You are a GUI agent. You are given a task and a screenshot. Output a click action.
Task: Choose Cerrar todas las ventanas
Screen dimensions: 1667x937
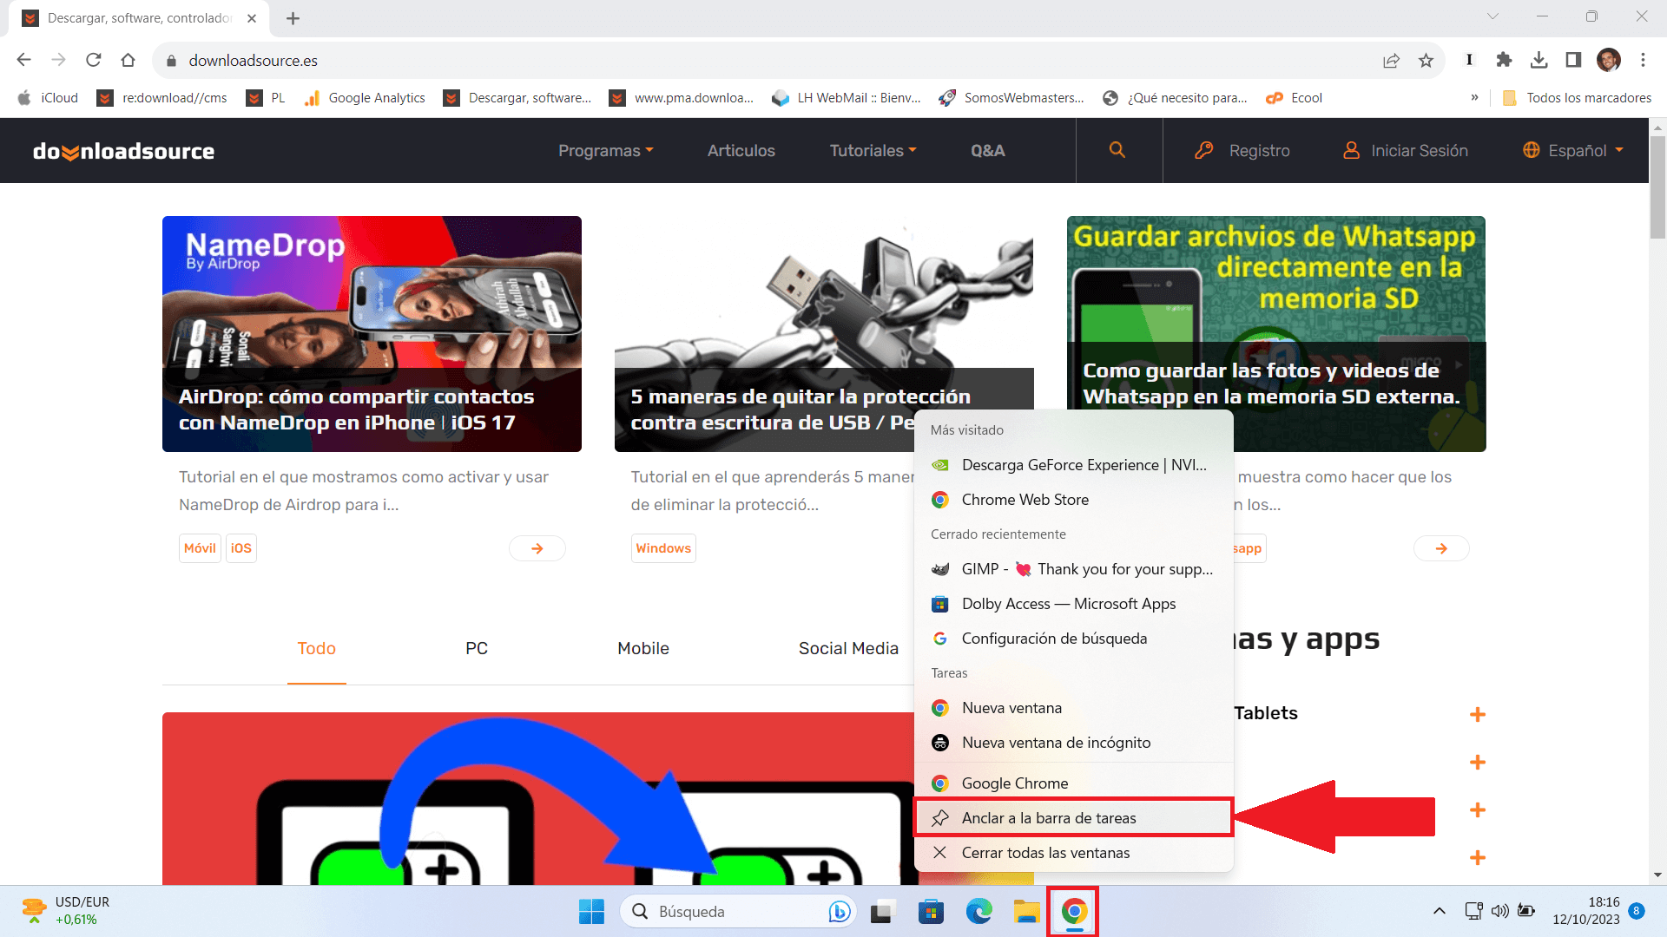click(1074, 852)
